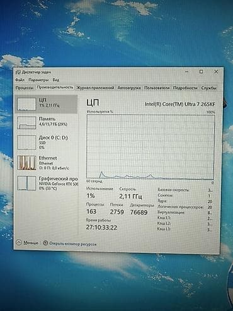Select the Производительность tab

pyautogui.click(x=55, y=88)
